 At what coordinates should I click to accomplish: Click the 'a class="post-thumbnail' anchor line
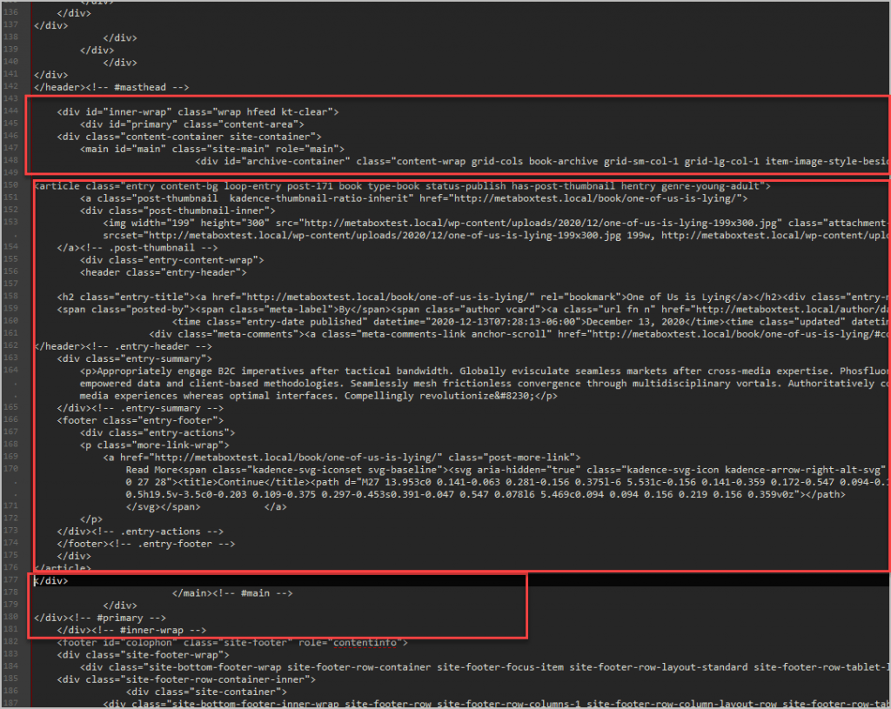[413, 199]
